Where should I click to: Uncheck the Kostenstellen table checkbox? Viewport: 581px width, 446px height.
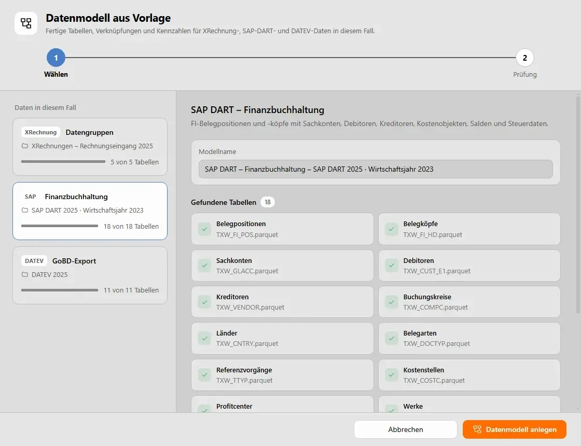(x=392, y=374)
